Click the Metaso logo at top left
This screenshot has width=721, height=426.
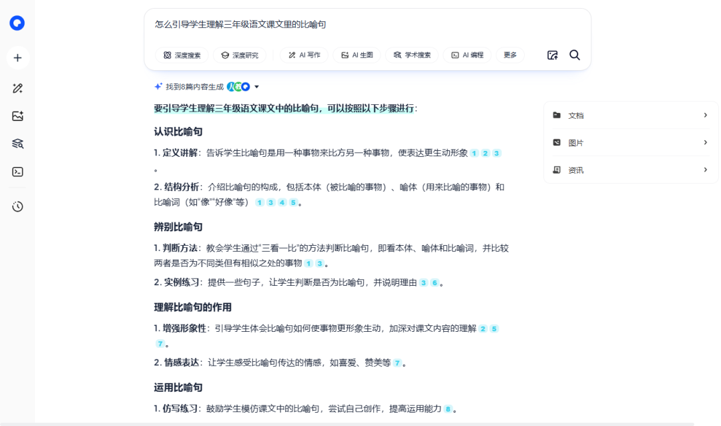(17, 23)
